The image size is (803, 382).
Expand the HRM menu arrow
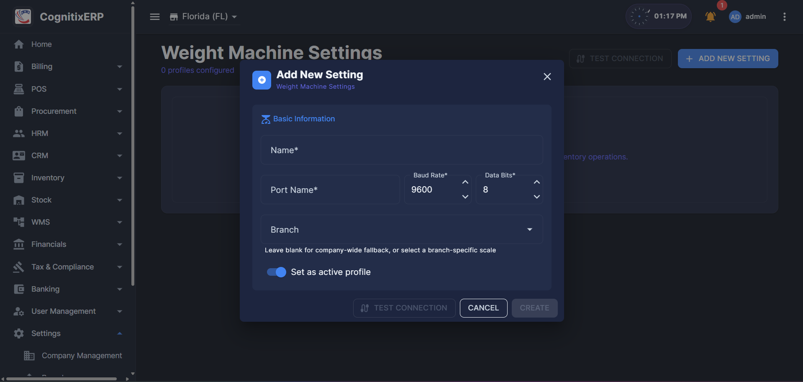click(x=120, y=133)
